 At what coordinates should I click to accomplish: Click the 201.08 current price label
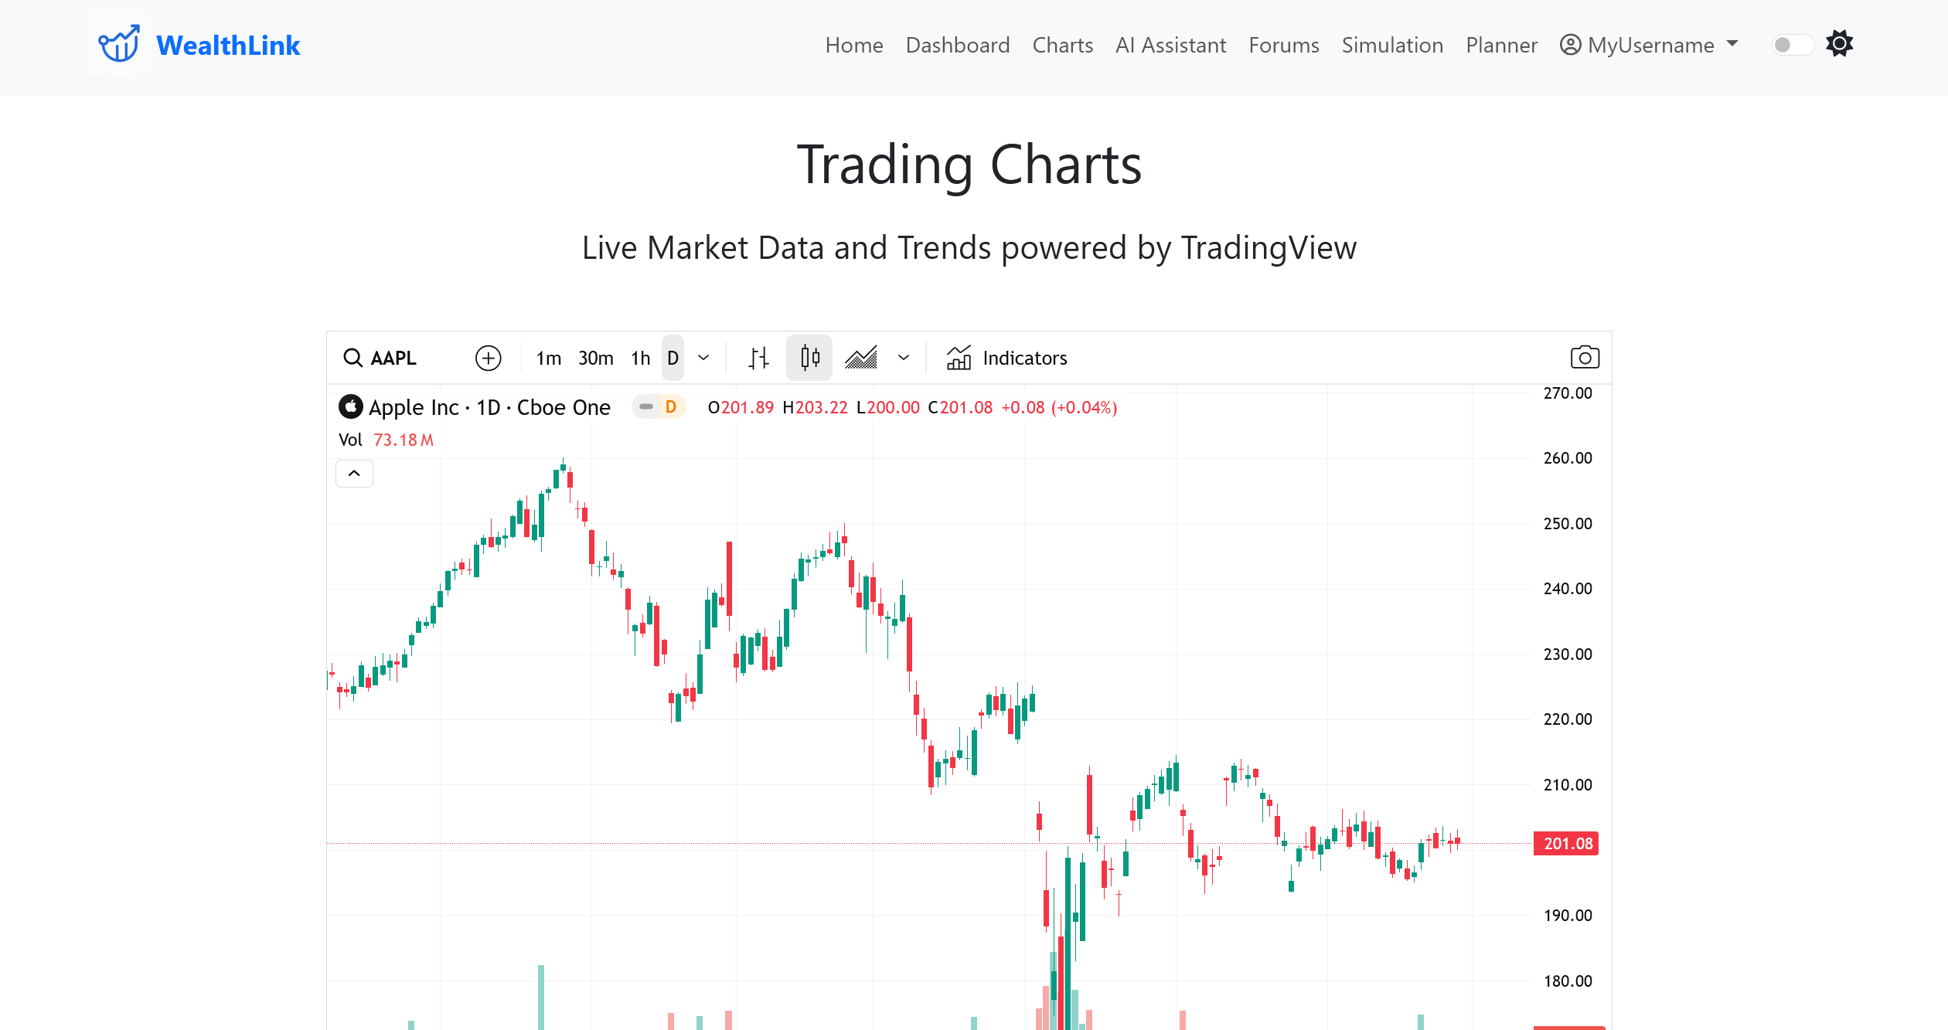(x=1566, y=843)
